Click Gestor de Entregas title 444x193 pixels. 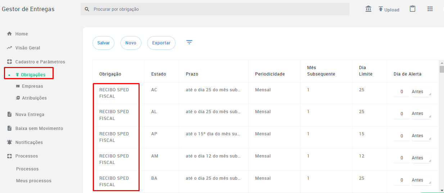[28, 9]
